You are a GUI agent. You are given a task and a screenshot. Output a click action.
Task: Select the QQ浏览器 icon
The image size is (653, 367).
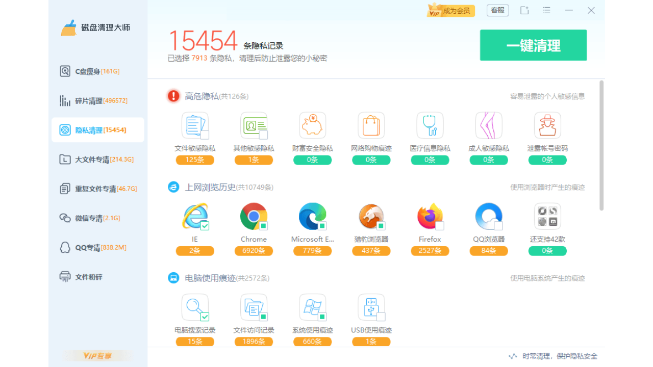(488, 216)
